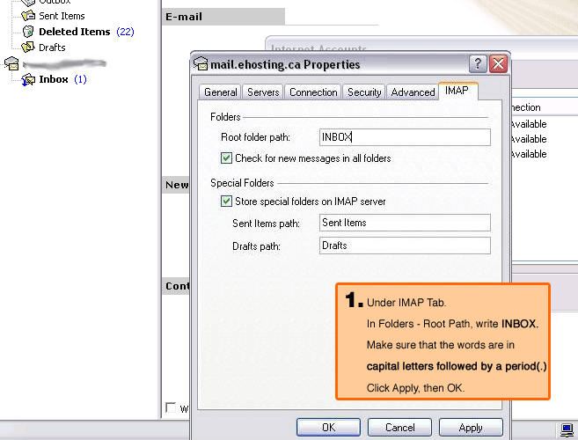Click the Internet Accounts window title

318,48
